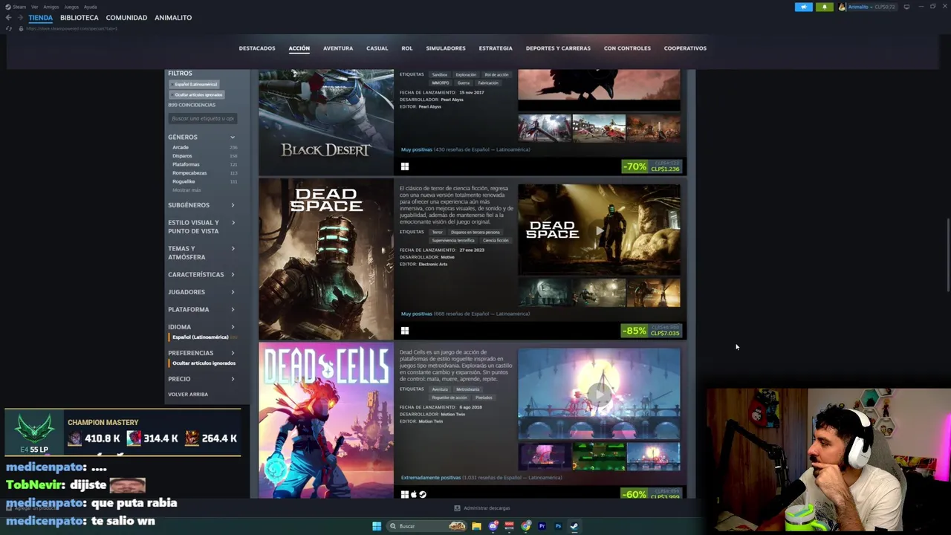Uncheck Ocultar artículos ignorados under Preferencias

[x=204, y=363]
